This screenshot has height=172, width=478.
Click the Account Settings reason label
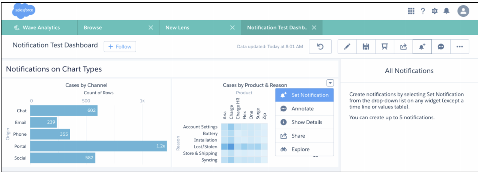click(200, 127)
